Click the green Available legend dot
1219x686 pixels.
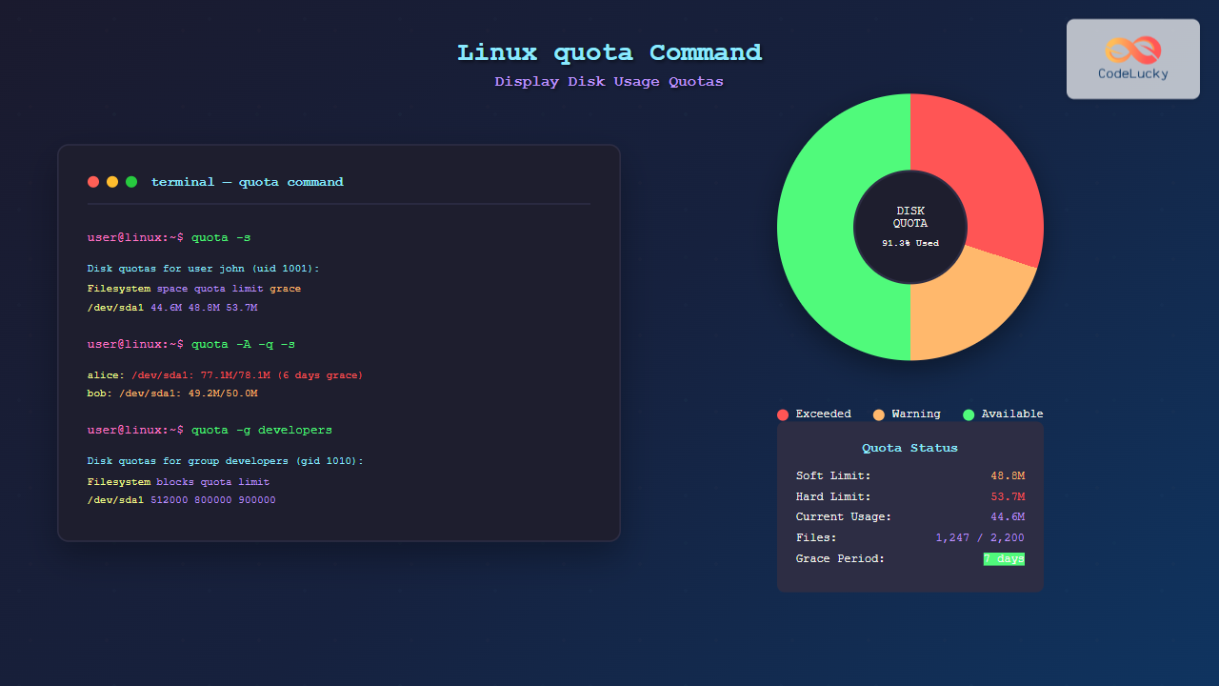click(969, 414)
